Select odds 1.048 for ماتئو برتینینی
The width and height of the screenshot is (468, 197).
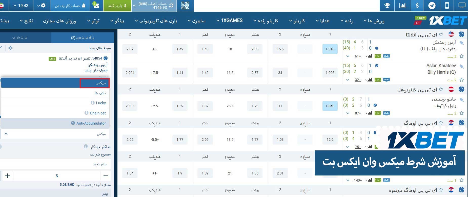(x=330, y=106)
